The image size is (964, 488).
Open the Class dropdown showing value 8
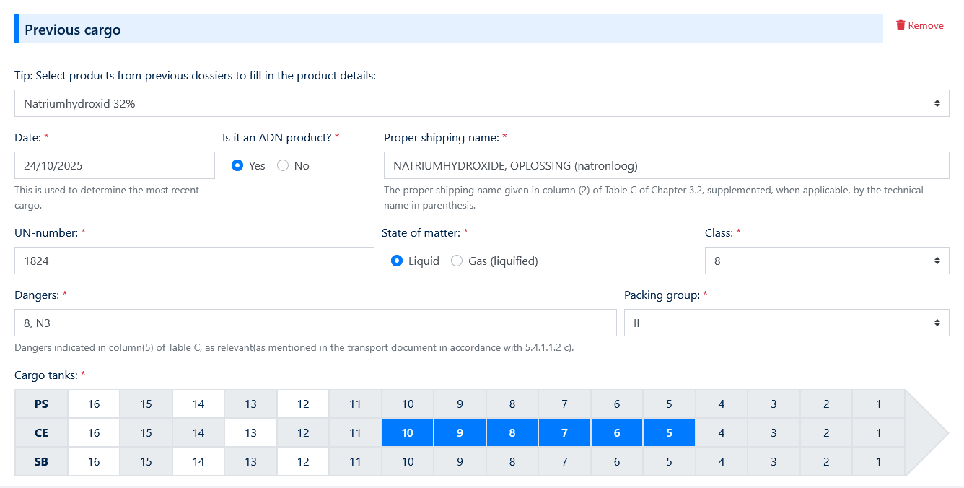click(x=827, y=260)
